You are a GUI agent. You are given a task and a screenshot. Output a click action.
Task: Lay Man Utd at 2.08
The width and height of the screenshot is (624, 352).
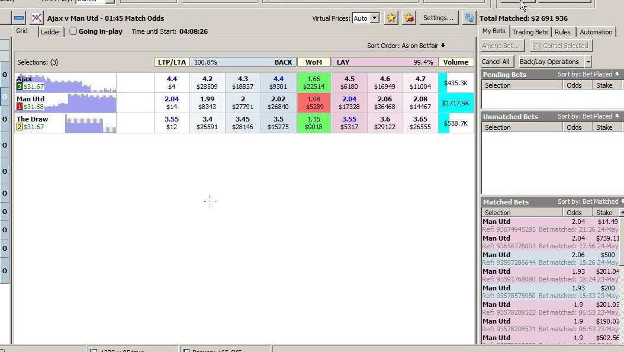click(x=420, y=103)
